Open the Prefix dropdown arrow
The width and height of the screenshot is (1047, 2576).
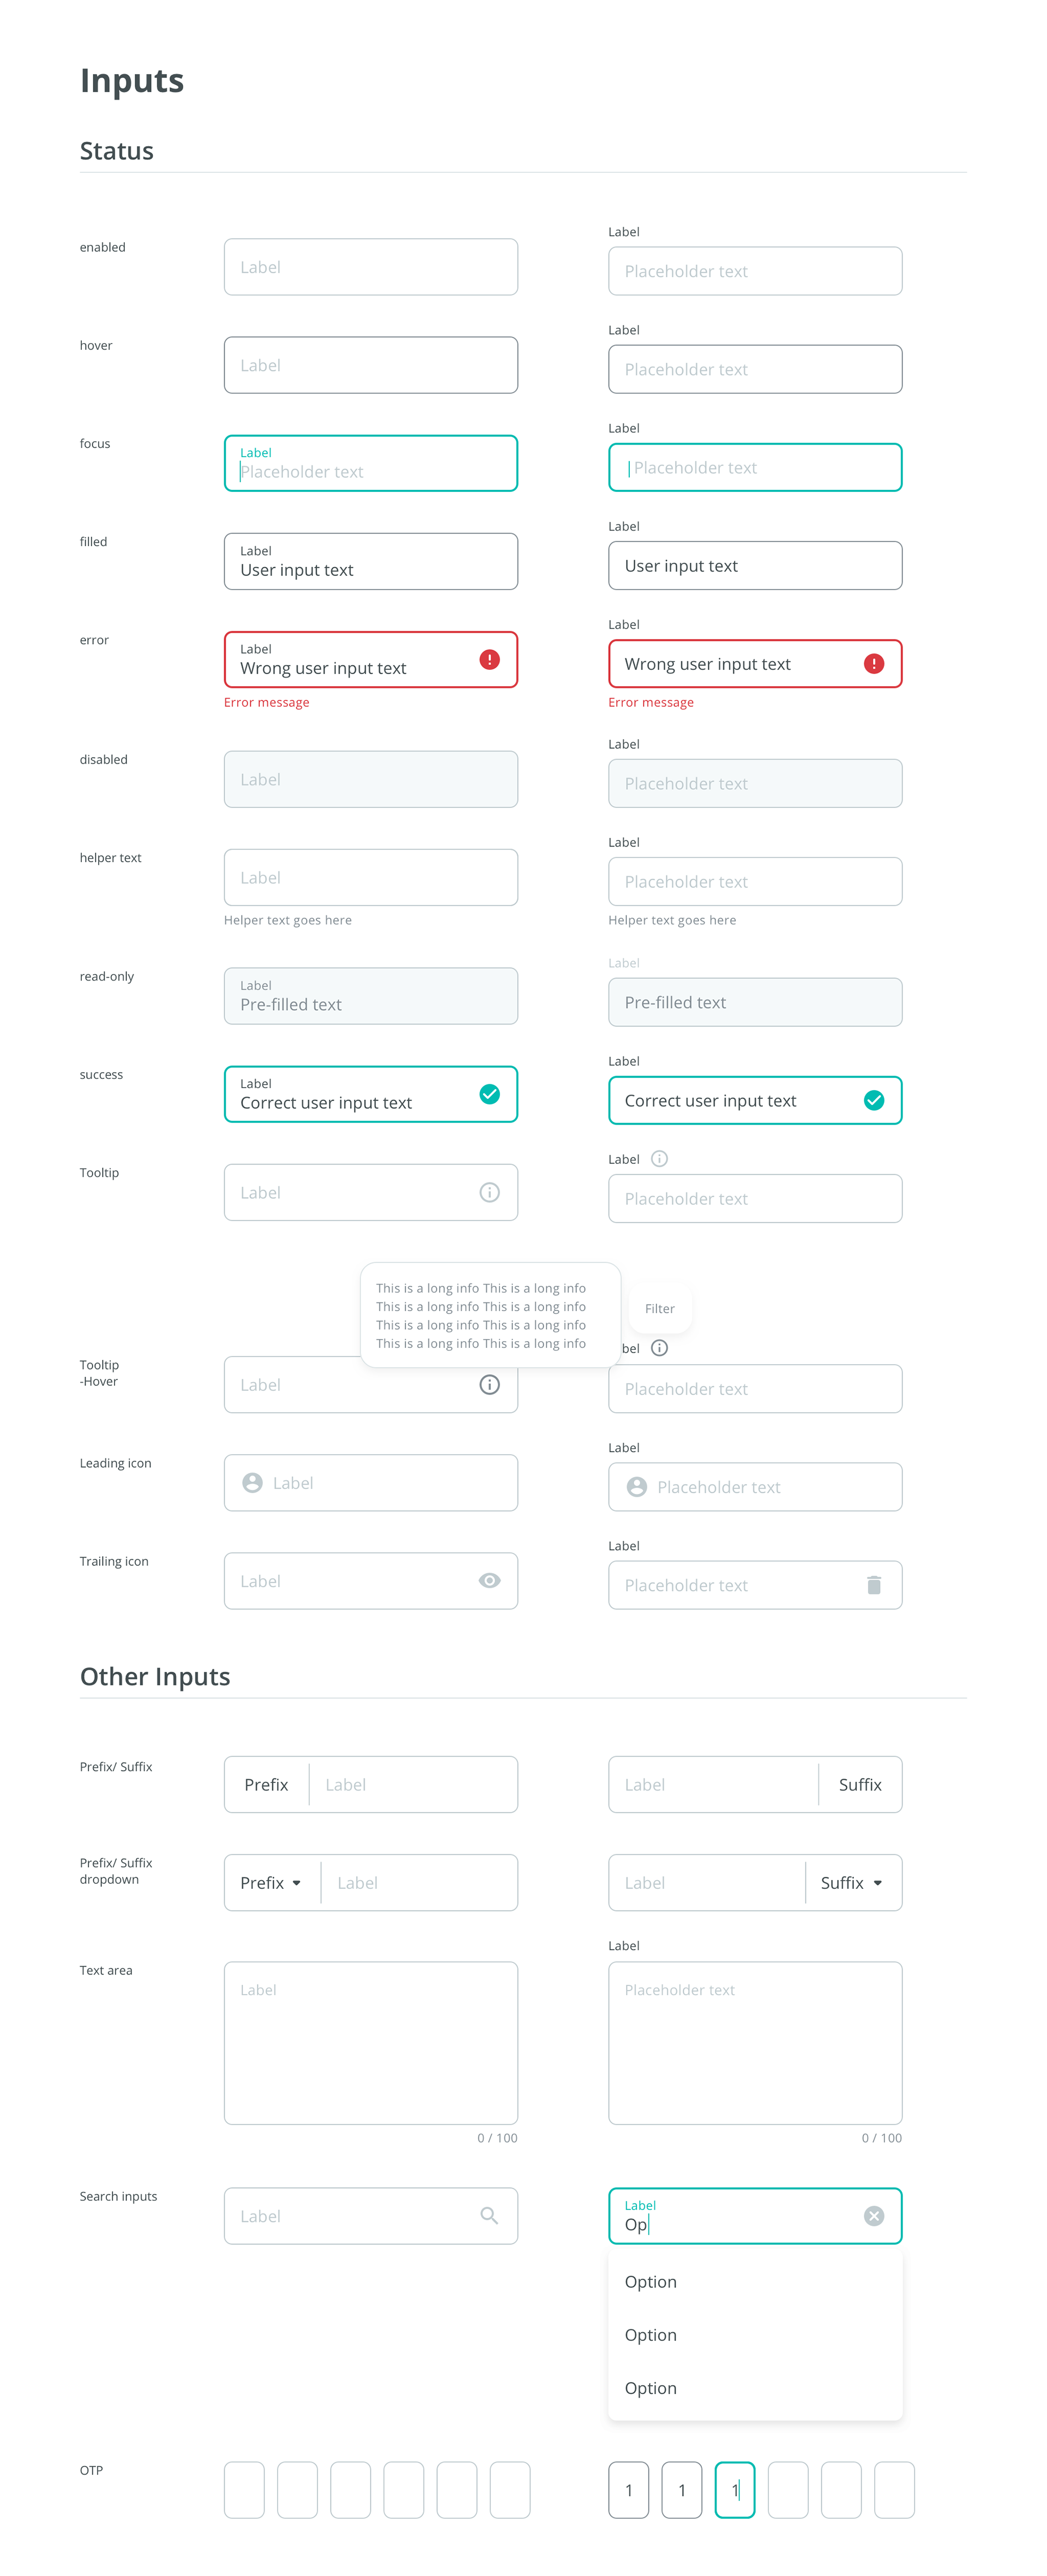point(296,1883)
